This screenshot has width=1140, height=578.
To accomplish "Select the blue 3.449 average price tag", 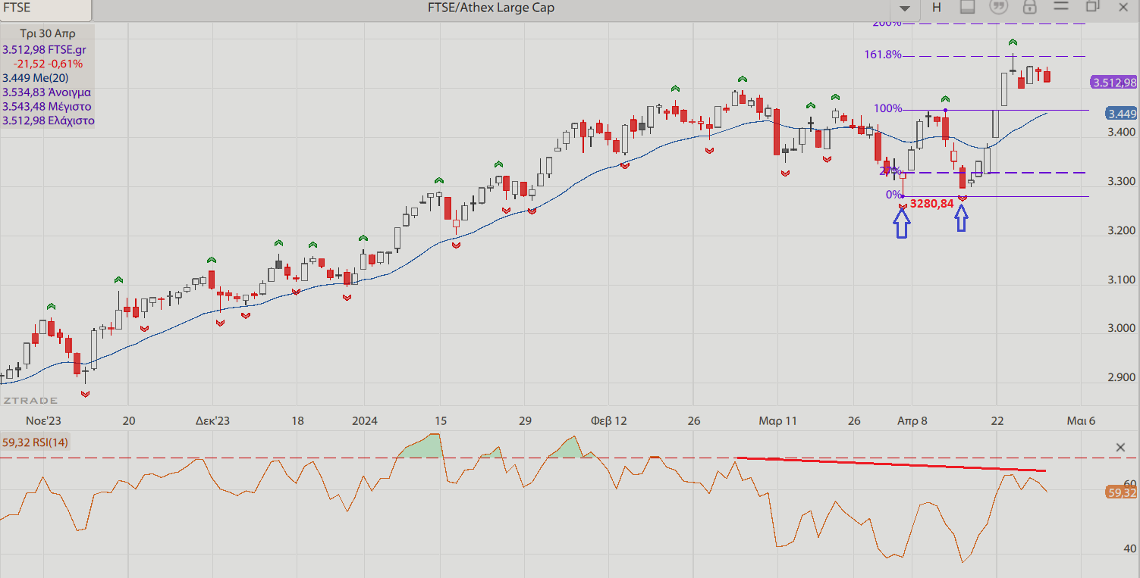I will click(1122, 114).
